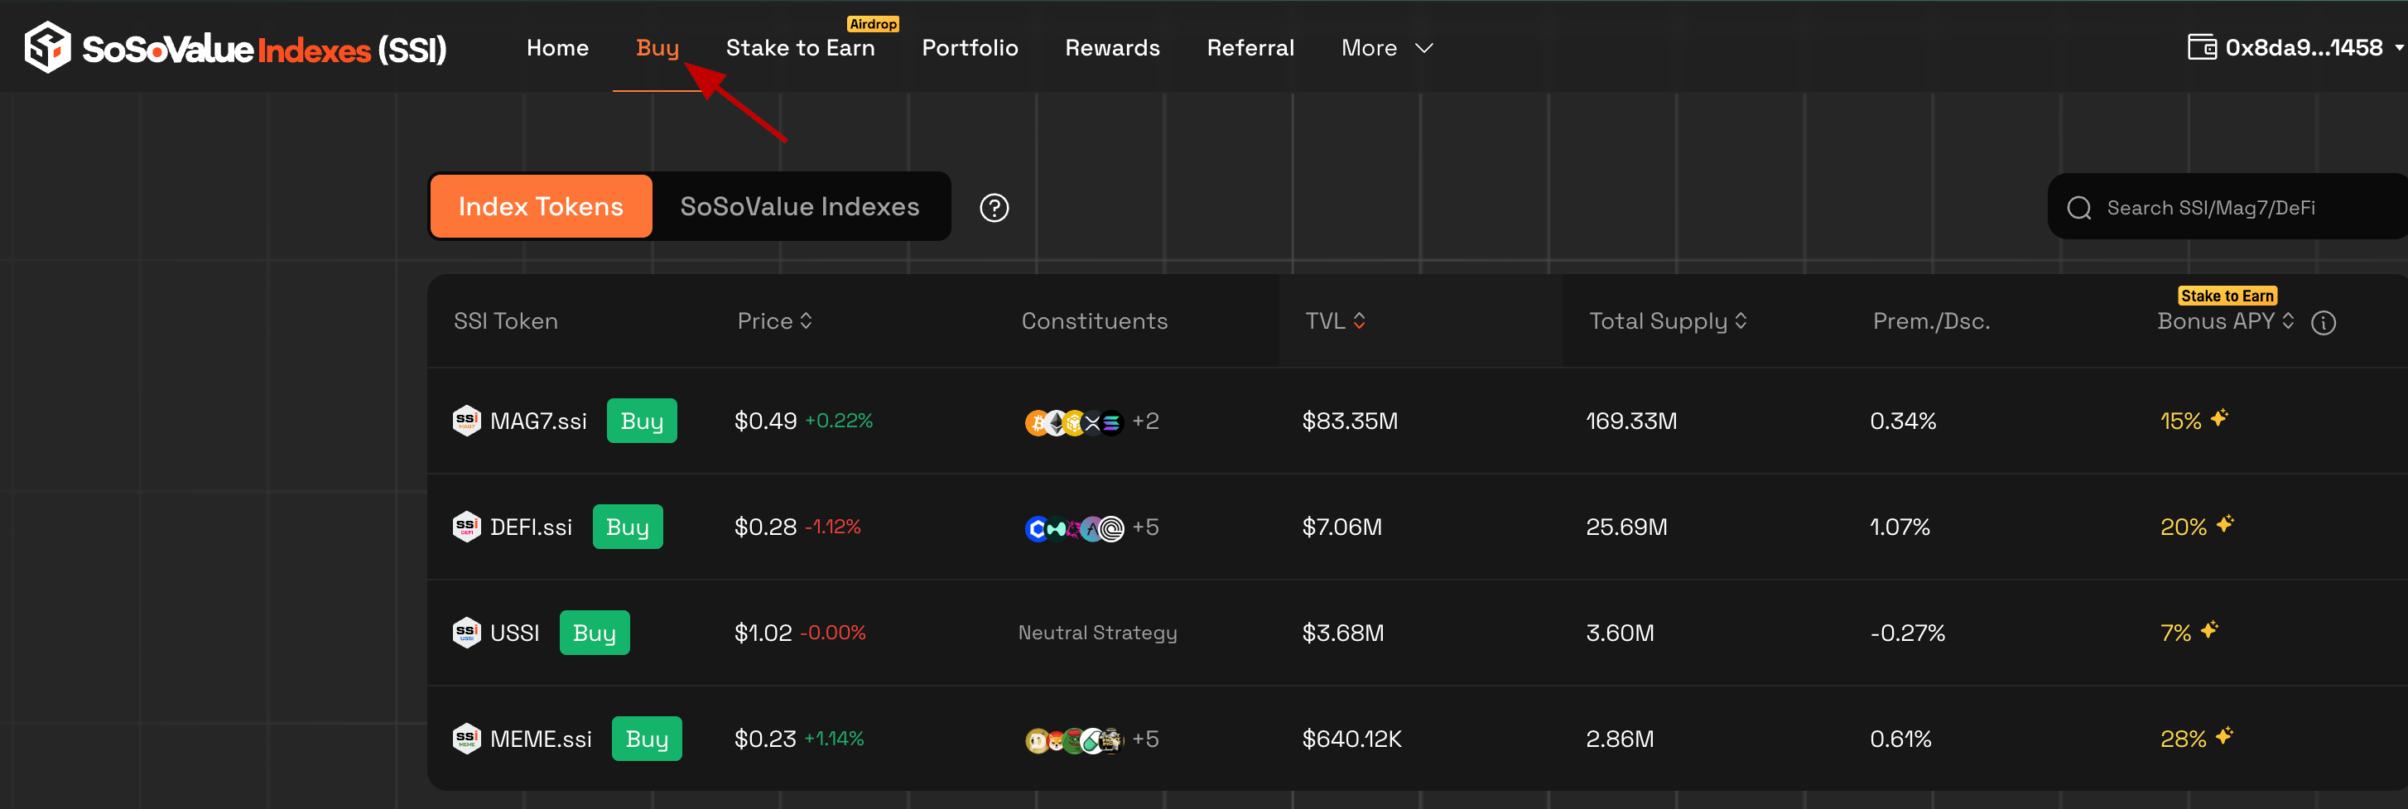
Task: Click the MEME.ssi constituents icon cluster
Action: click(1074, 739)
